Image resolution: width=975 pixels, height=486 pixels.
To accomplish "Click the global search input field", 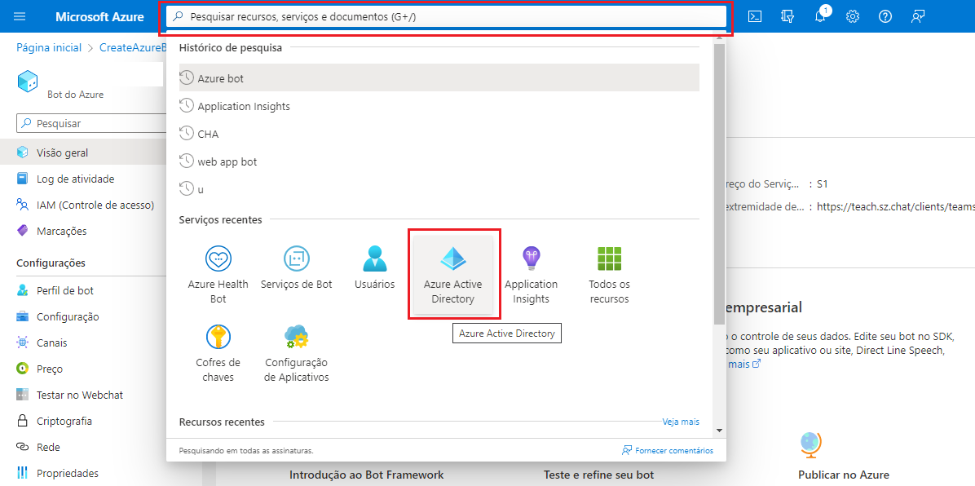I will pyautogui.click(x=447, y=17).
